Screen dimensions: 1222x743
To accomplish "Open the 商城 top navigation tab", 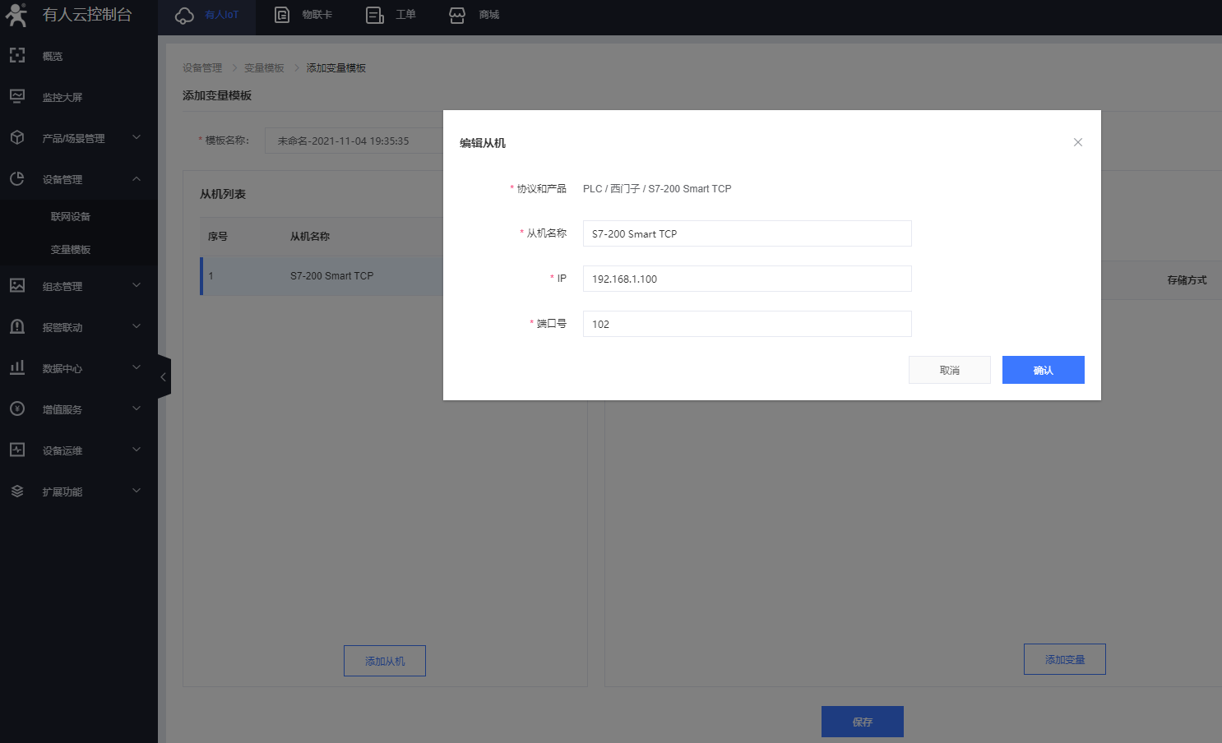I will [x=474, y=15].
